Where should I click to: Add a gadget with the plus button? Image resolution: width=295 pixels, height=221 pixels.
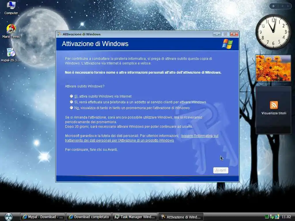[273, 6]
